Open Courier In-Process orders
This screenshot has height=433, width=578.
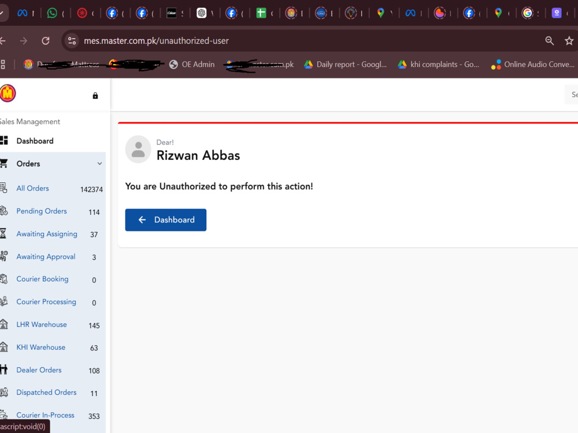(45, 415)
